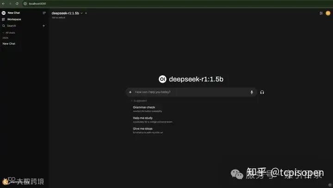Select the Give me ideas suggestion
Screen dimensions: 333x188
[x=148, y=130]
